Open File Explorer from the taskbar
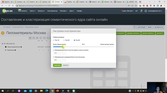The height and width of the screenshot is (93, 167). click(41, 91)
